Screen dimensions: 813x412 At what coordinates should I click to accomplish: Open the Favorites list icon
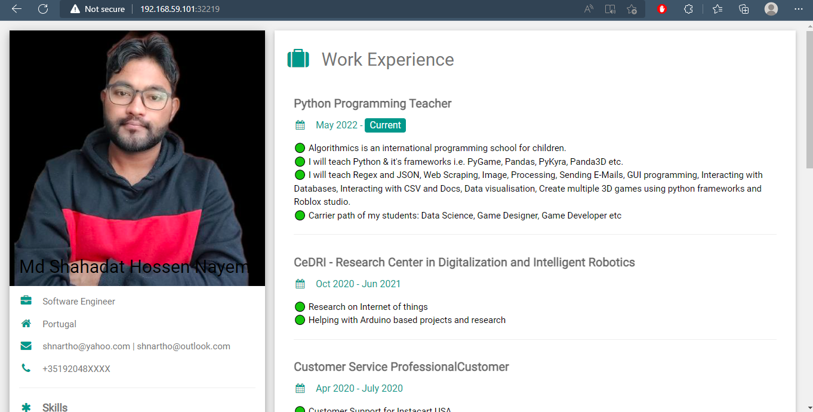(717, 9)
